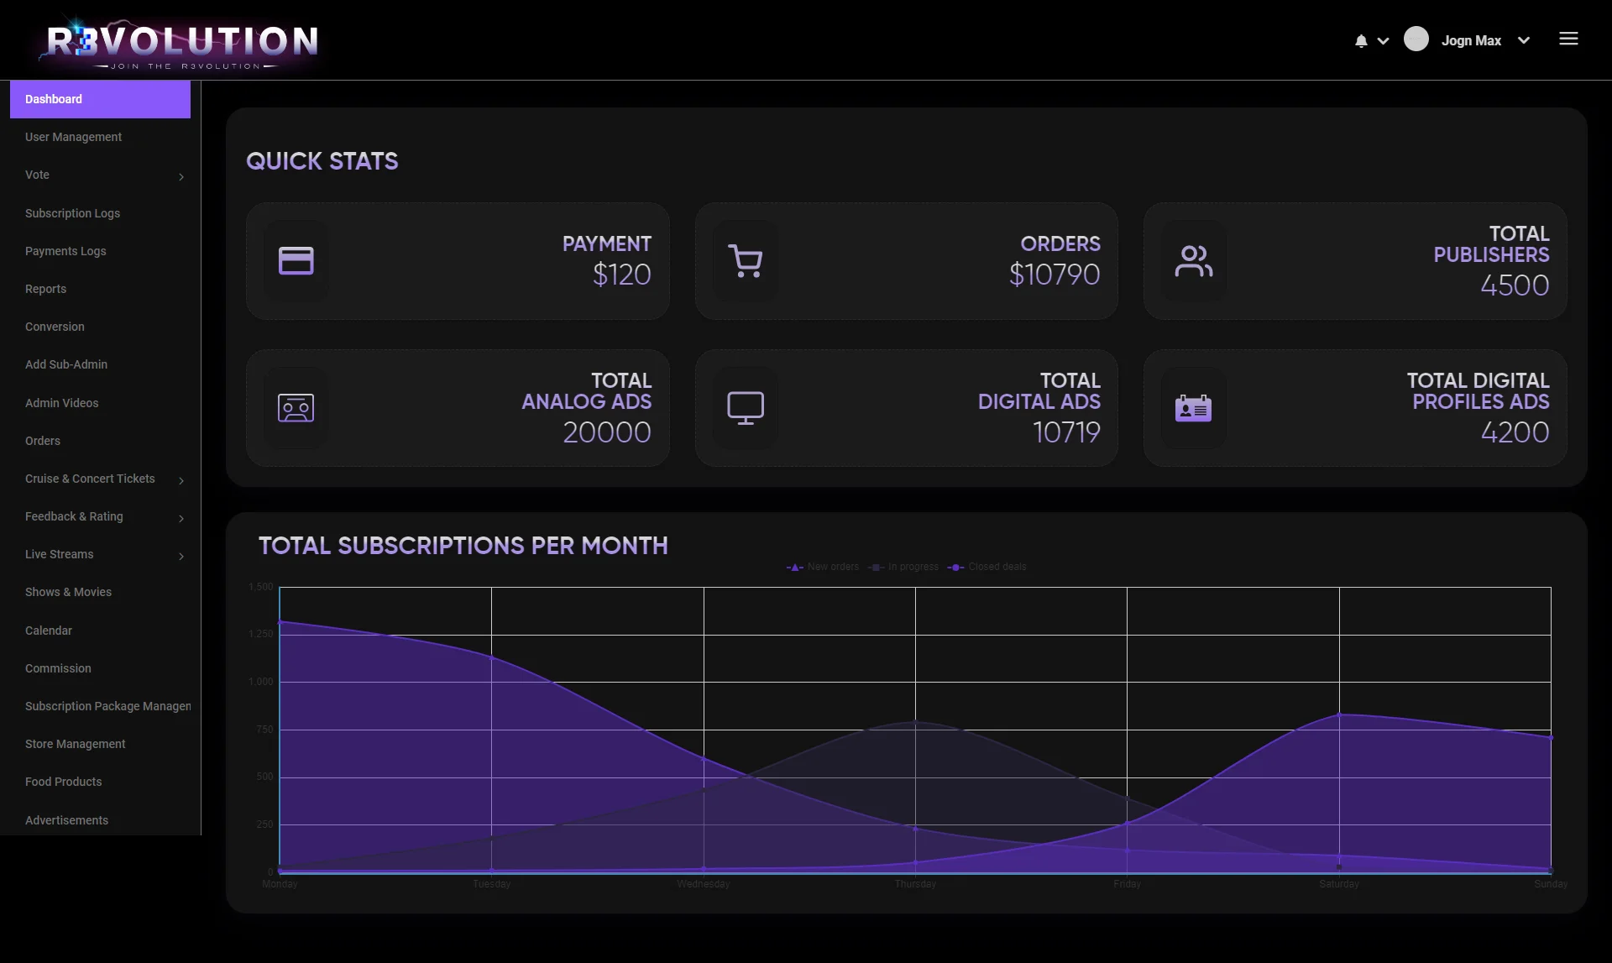This screenshot has height=963, width=1612.
Task: Open Subscription Logs from sidebar
Action: pyautogui.click(x=72, y=213)
